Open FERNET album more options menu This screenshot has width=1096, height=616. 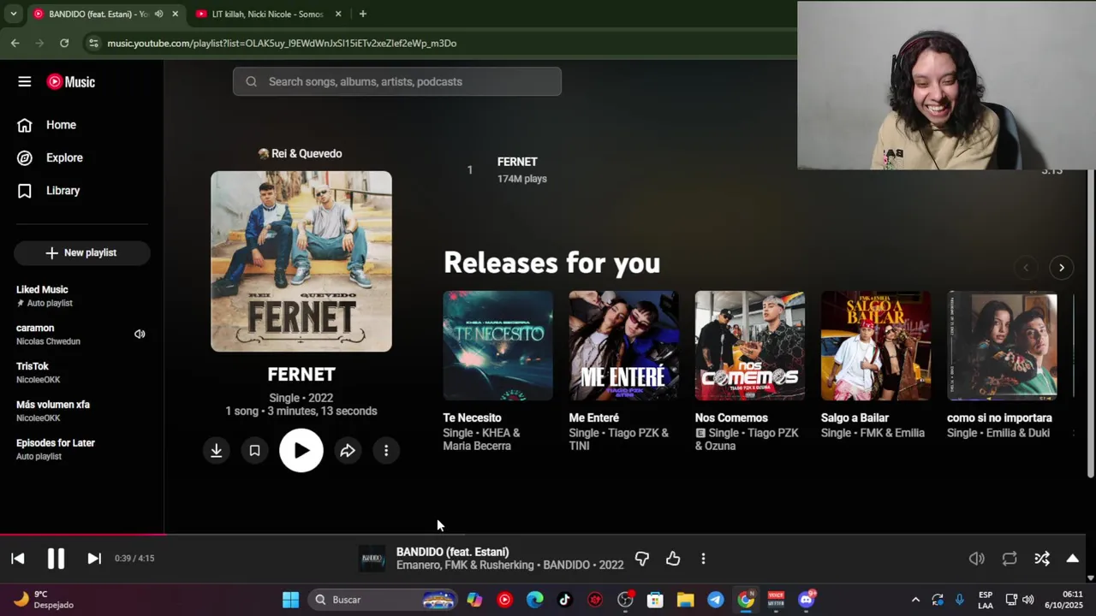(386, 450)
